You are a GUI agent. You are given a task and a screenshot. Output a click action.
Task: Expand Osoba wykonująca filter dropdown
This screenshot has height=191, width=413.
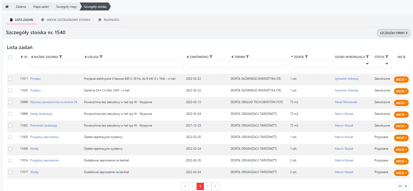(353, 64)
